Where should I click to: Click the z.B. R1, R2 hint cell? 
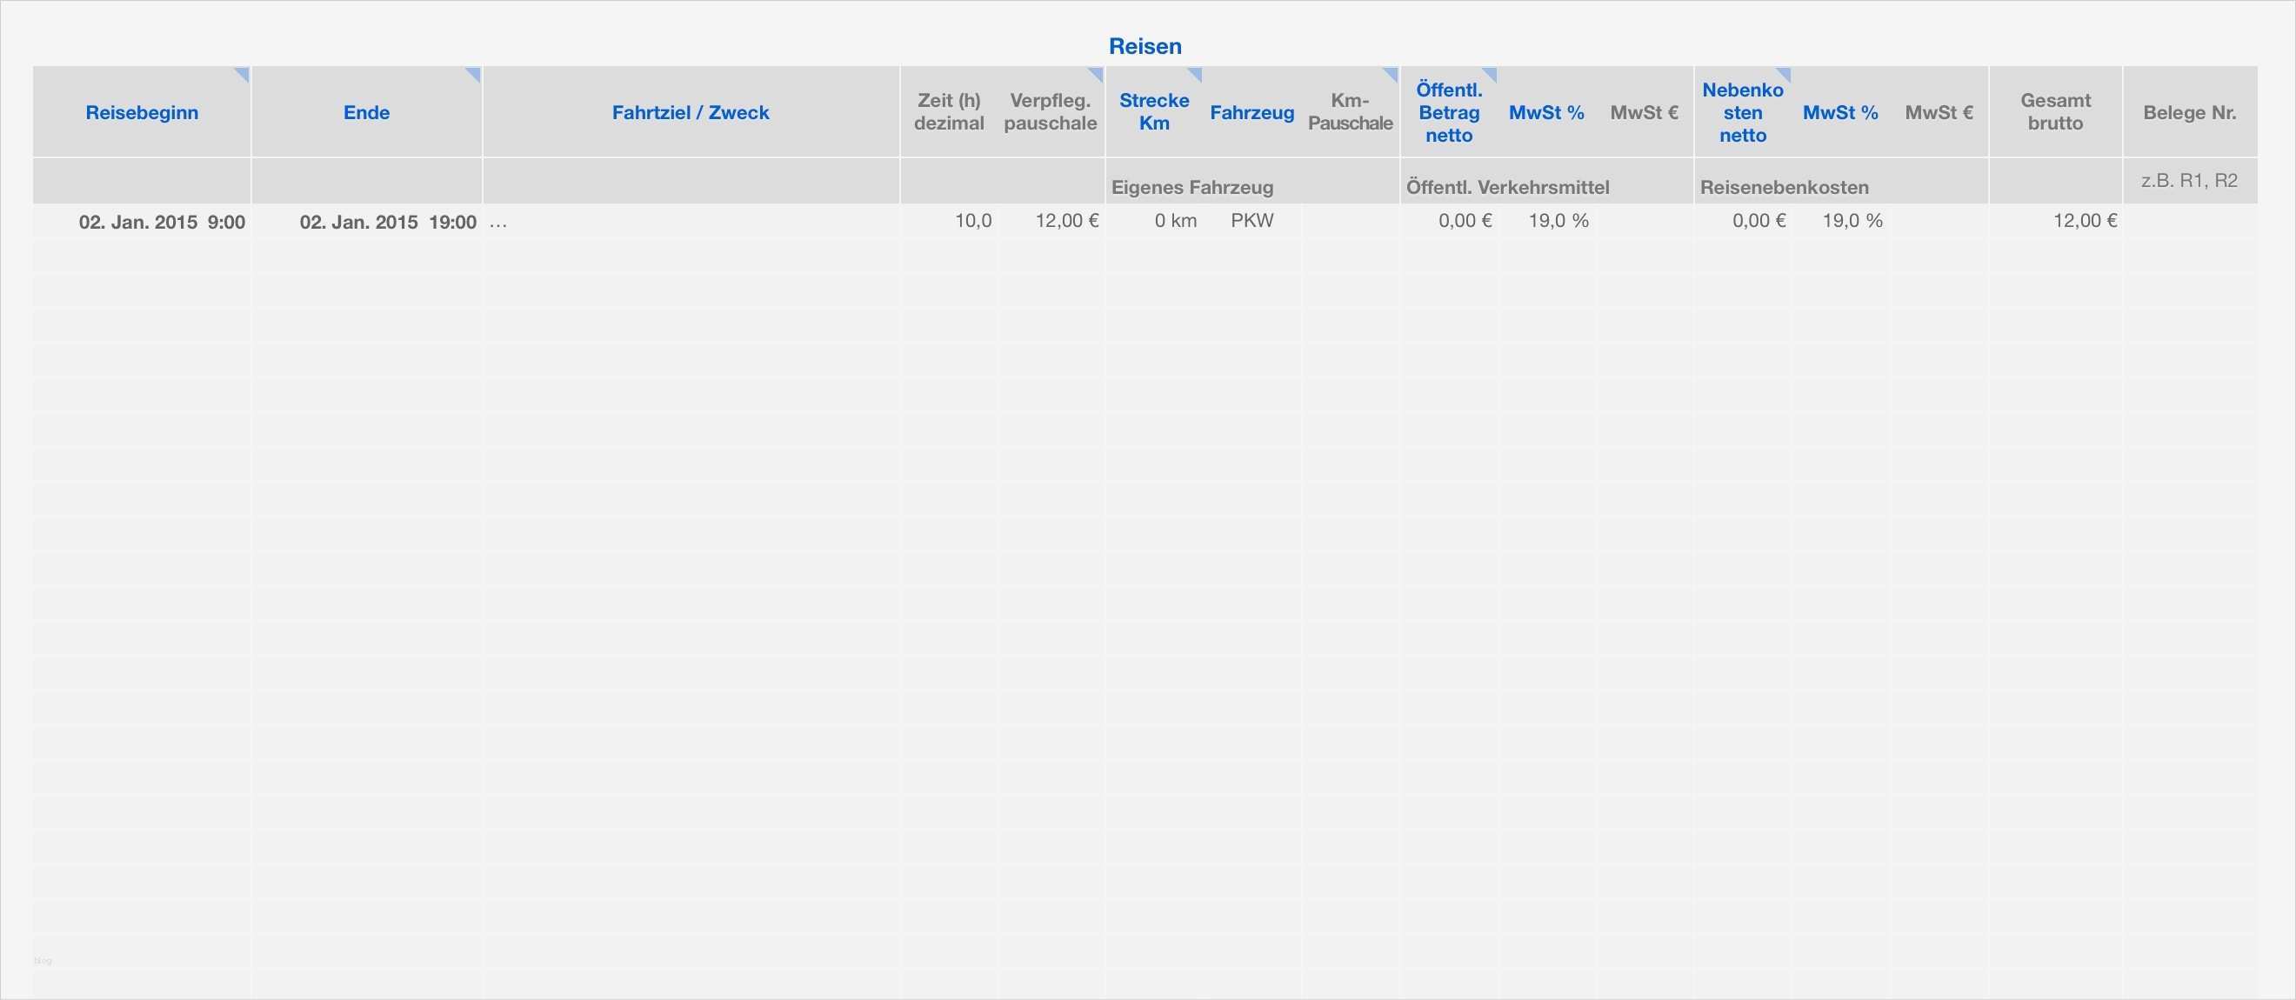tap(2188, 181)
